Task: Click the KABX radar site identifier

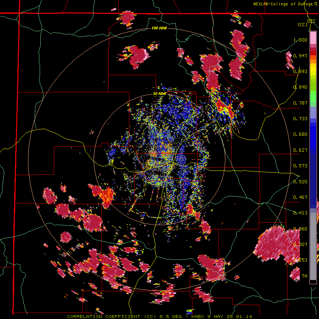Action: pyautogui.click(x=198, y=317)
